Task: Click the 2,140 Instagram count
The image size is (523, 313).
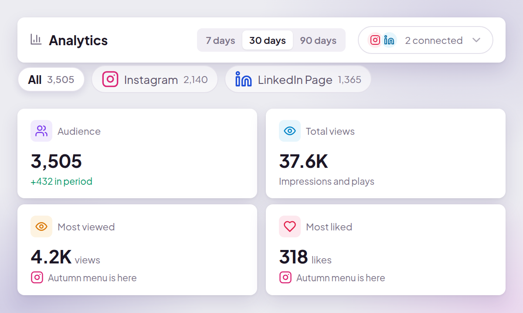Action: pyautogui.click(x=195, y=80)
